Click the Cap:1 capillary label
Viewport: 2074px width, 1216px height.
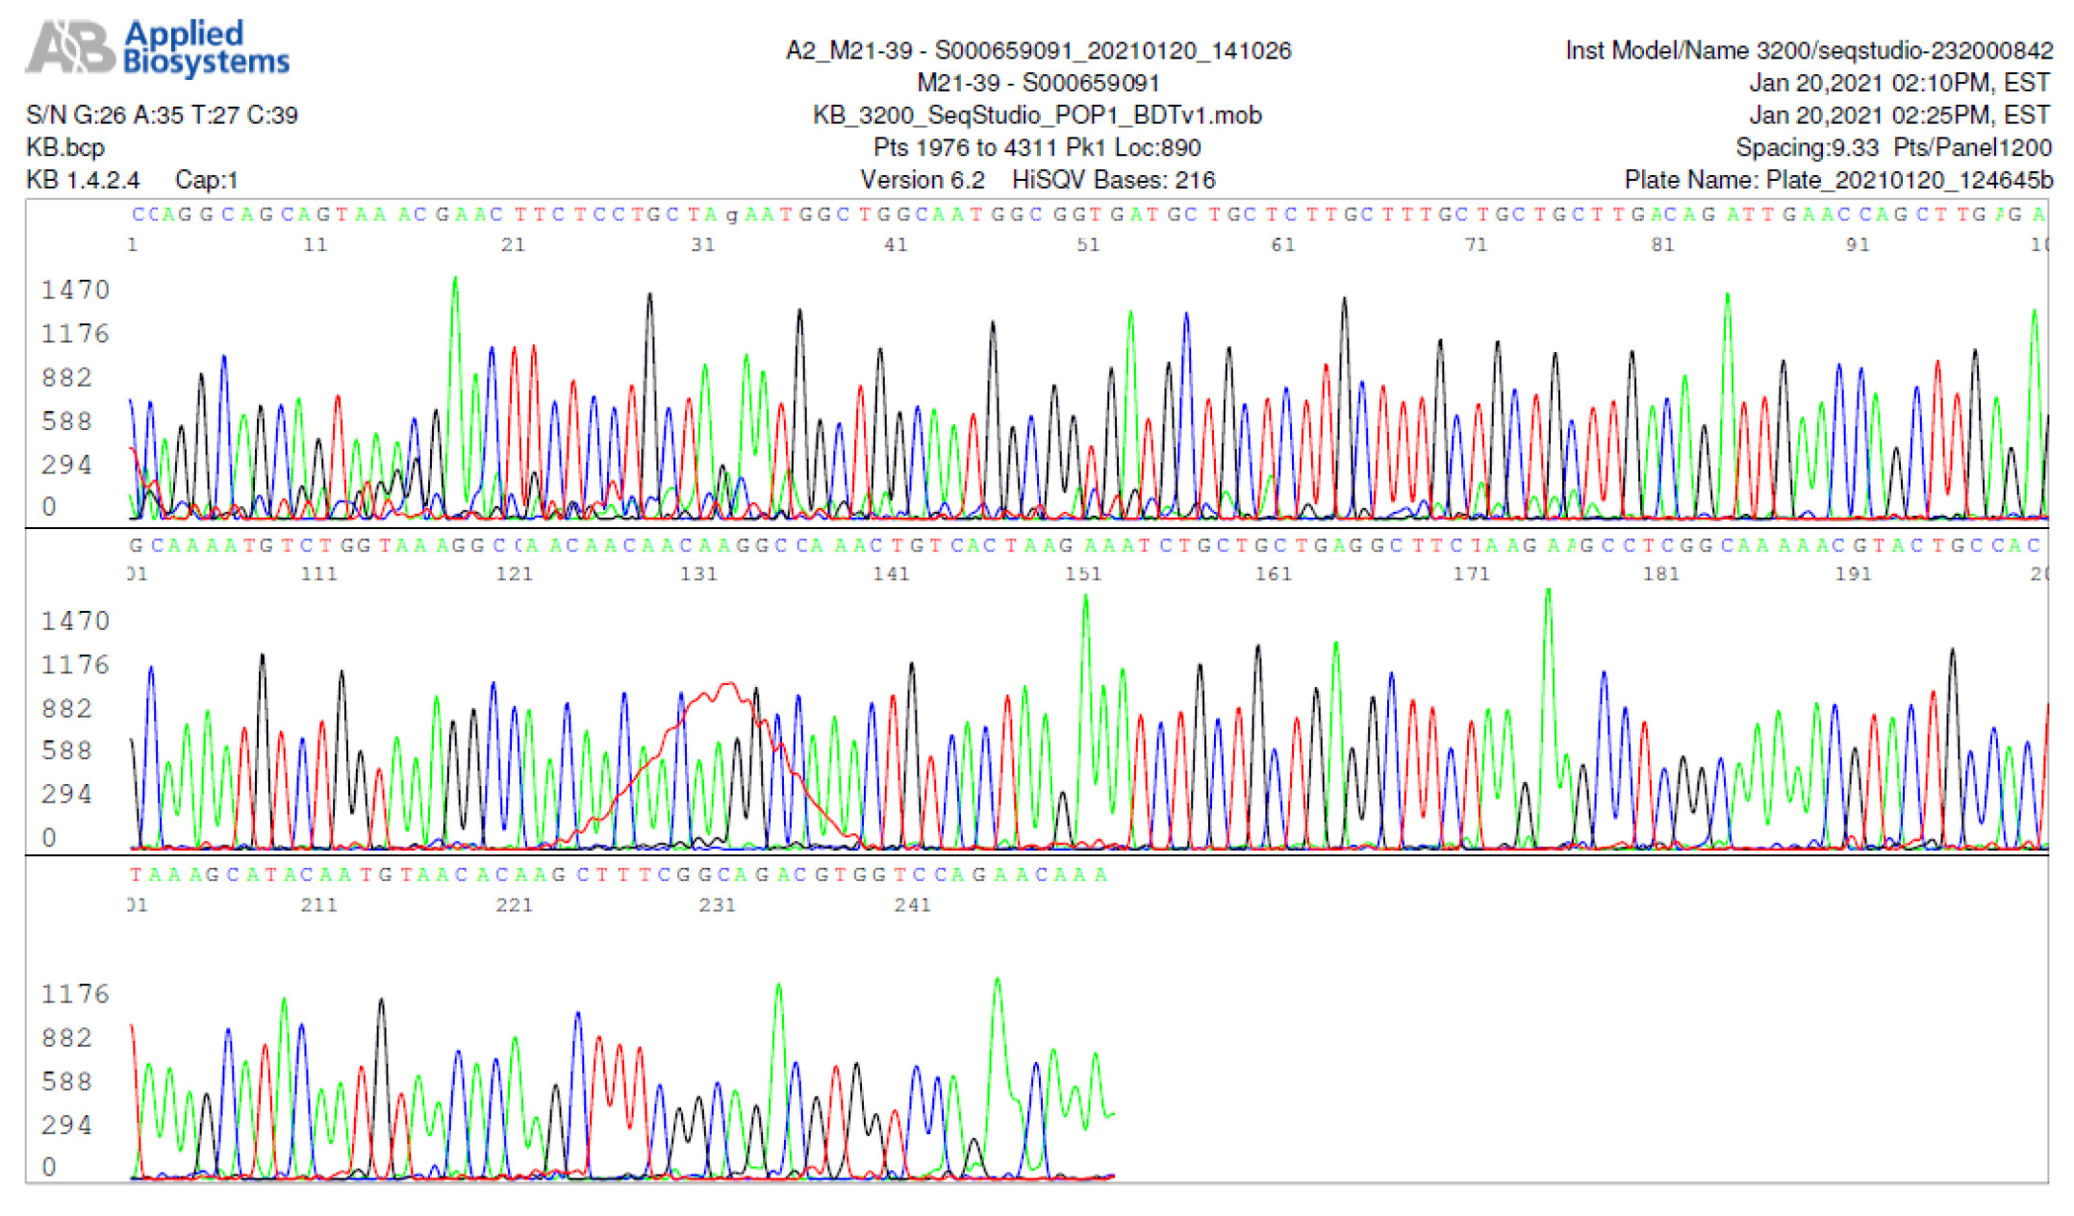click(x=206, y=180)
